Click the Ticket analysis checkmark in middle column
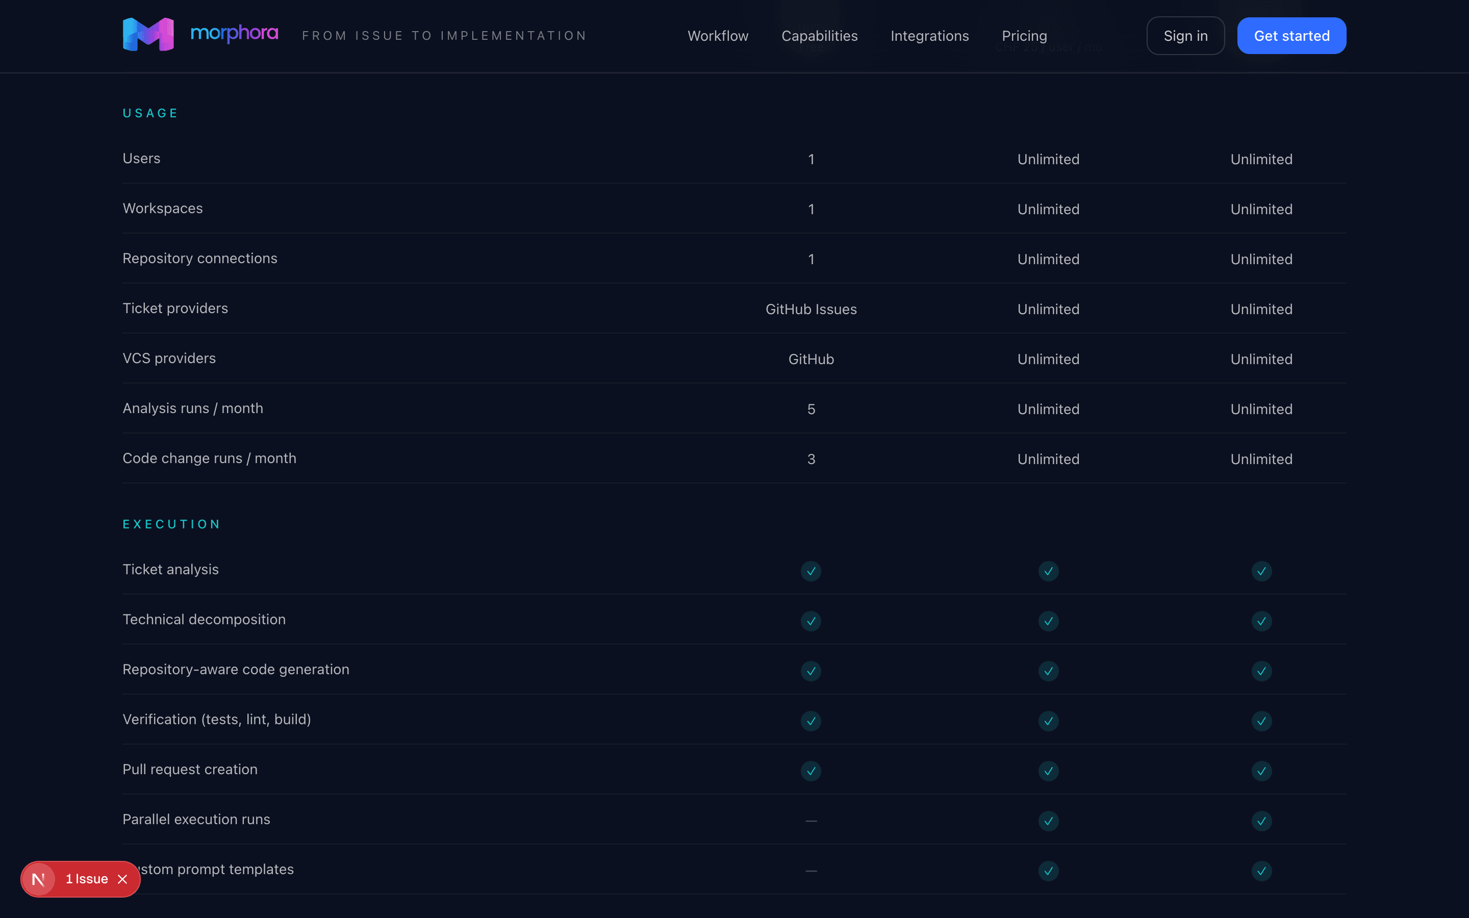The height and width of the screenshot is (918, 1469). [x=1048, y=571]
